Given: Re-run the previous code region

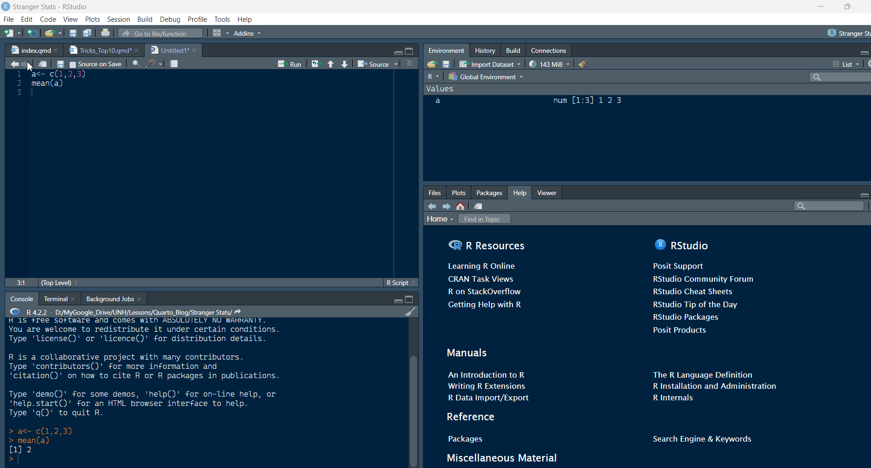Looking at the screenshot, I should point(316,64).
